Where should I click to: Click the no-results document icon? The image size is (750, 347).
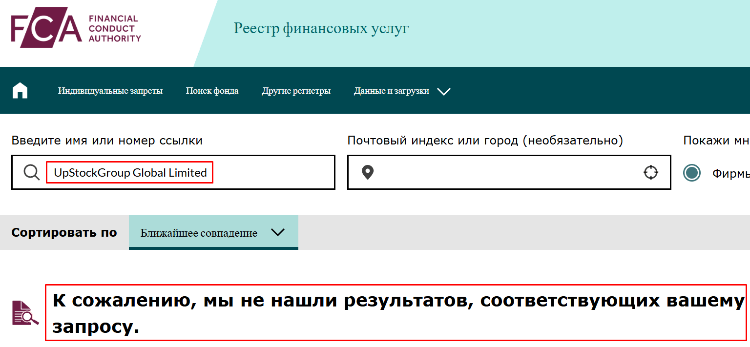pos(25,313)
